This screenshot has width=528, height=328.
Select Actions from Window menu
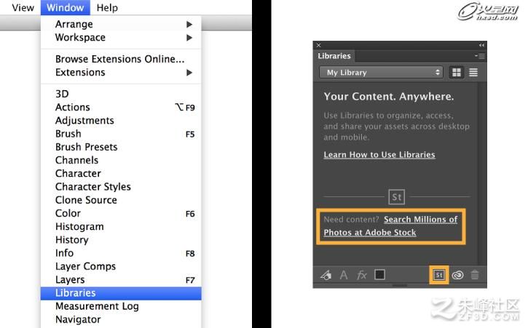[x=121, y=108]
